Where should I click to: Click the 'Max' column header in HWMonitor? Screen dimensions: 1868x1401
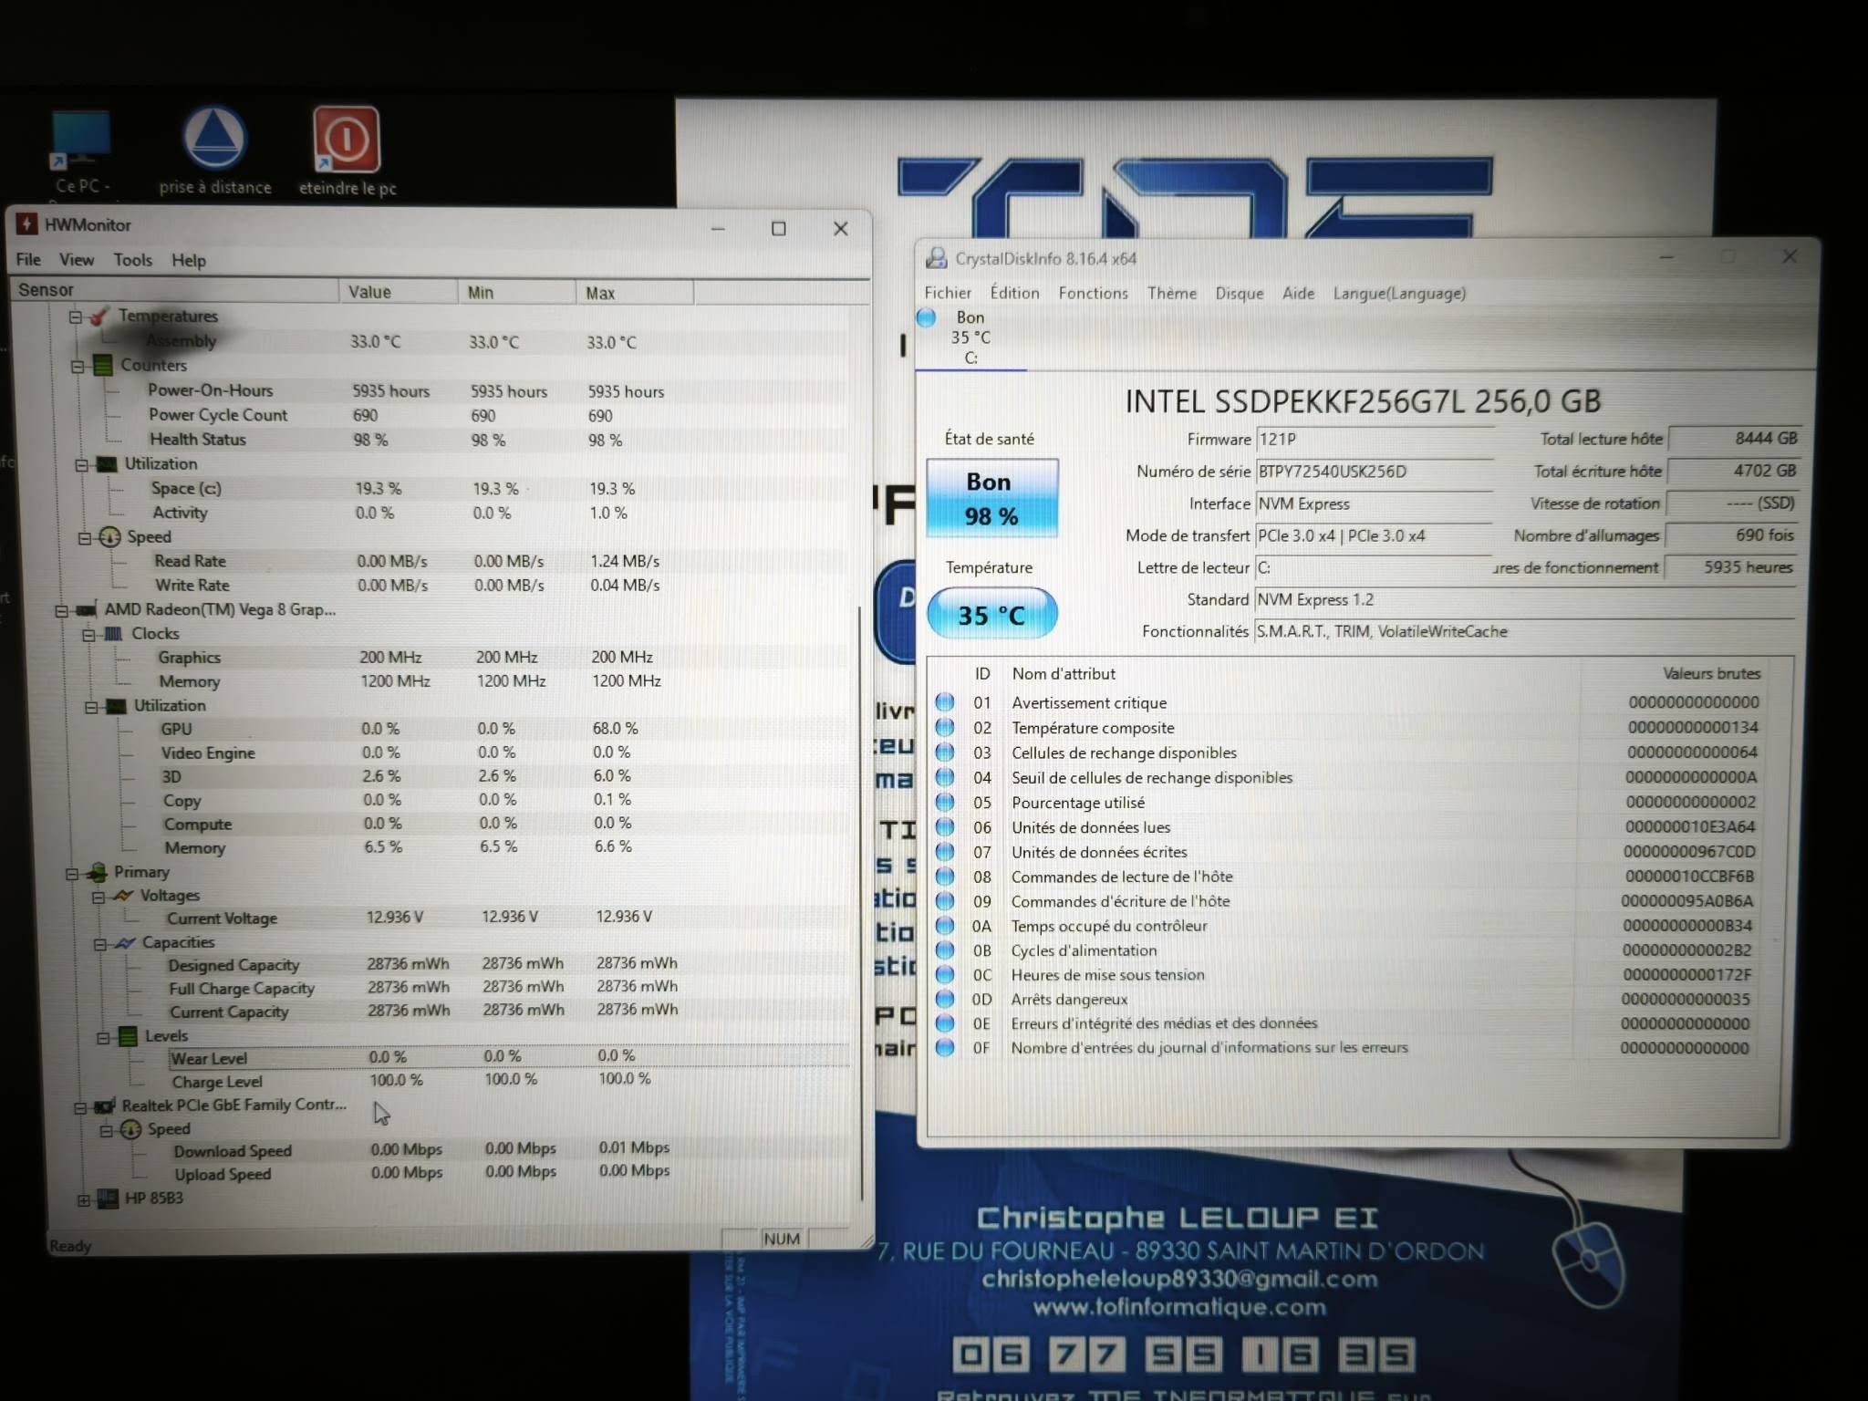[x=634, y=293]
